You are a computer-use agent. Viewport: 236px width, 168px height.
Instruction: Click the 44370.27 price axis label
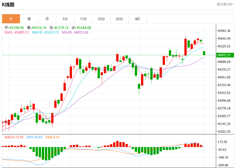click(224, 70)
